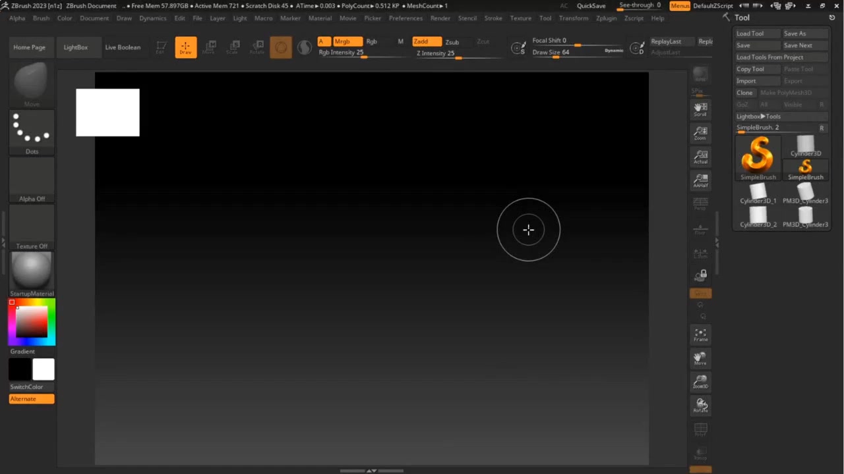The image size is (844, 474).
Task: Select the Actual size icon
Action: pos(700,157)
